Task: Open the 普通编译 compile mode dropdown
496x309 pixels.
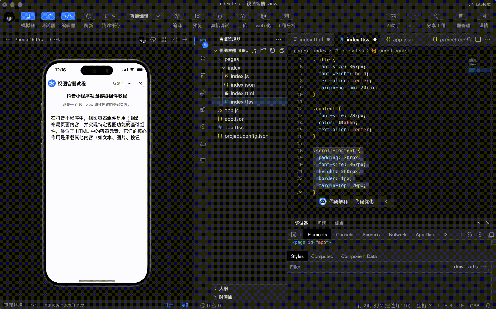Action: point(145,16)
